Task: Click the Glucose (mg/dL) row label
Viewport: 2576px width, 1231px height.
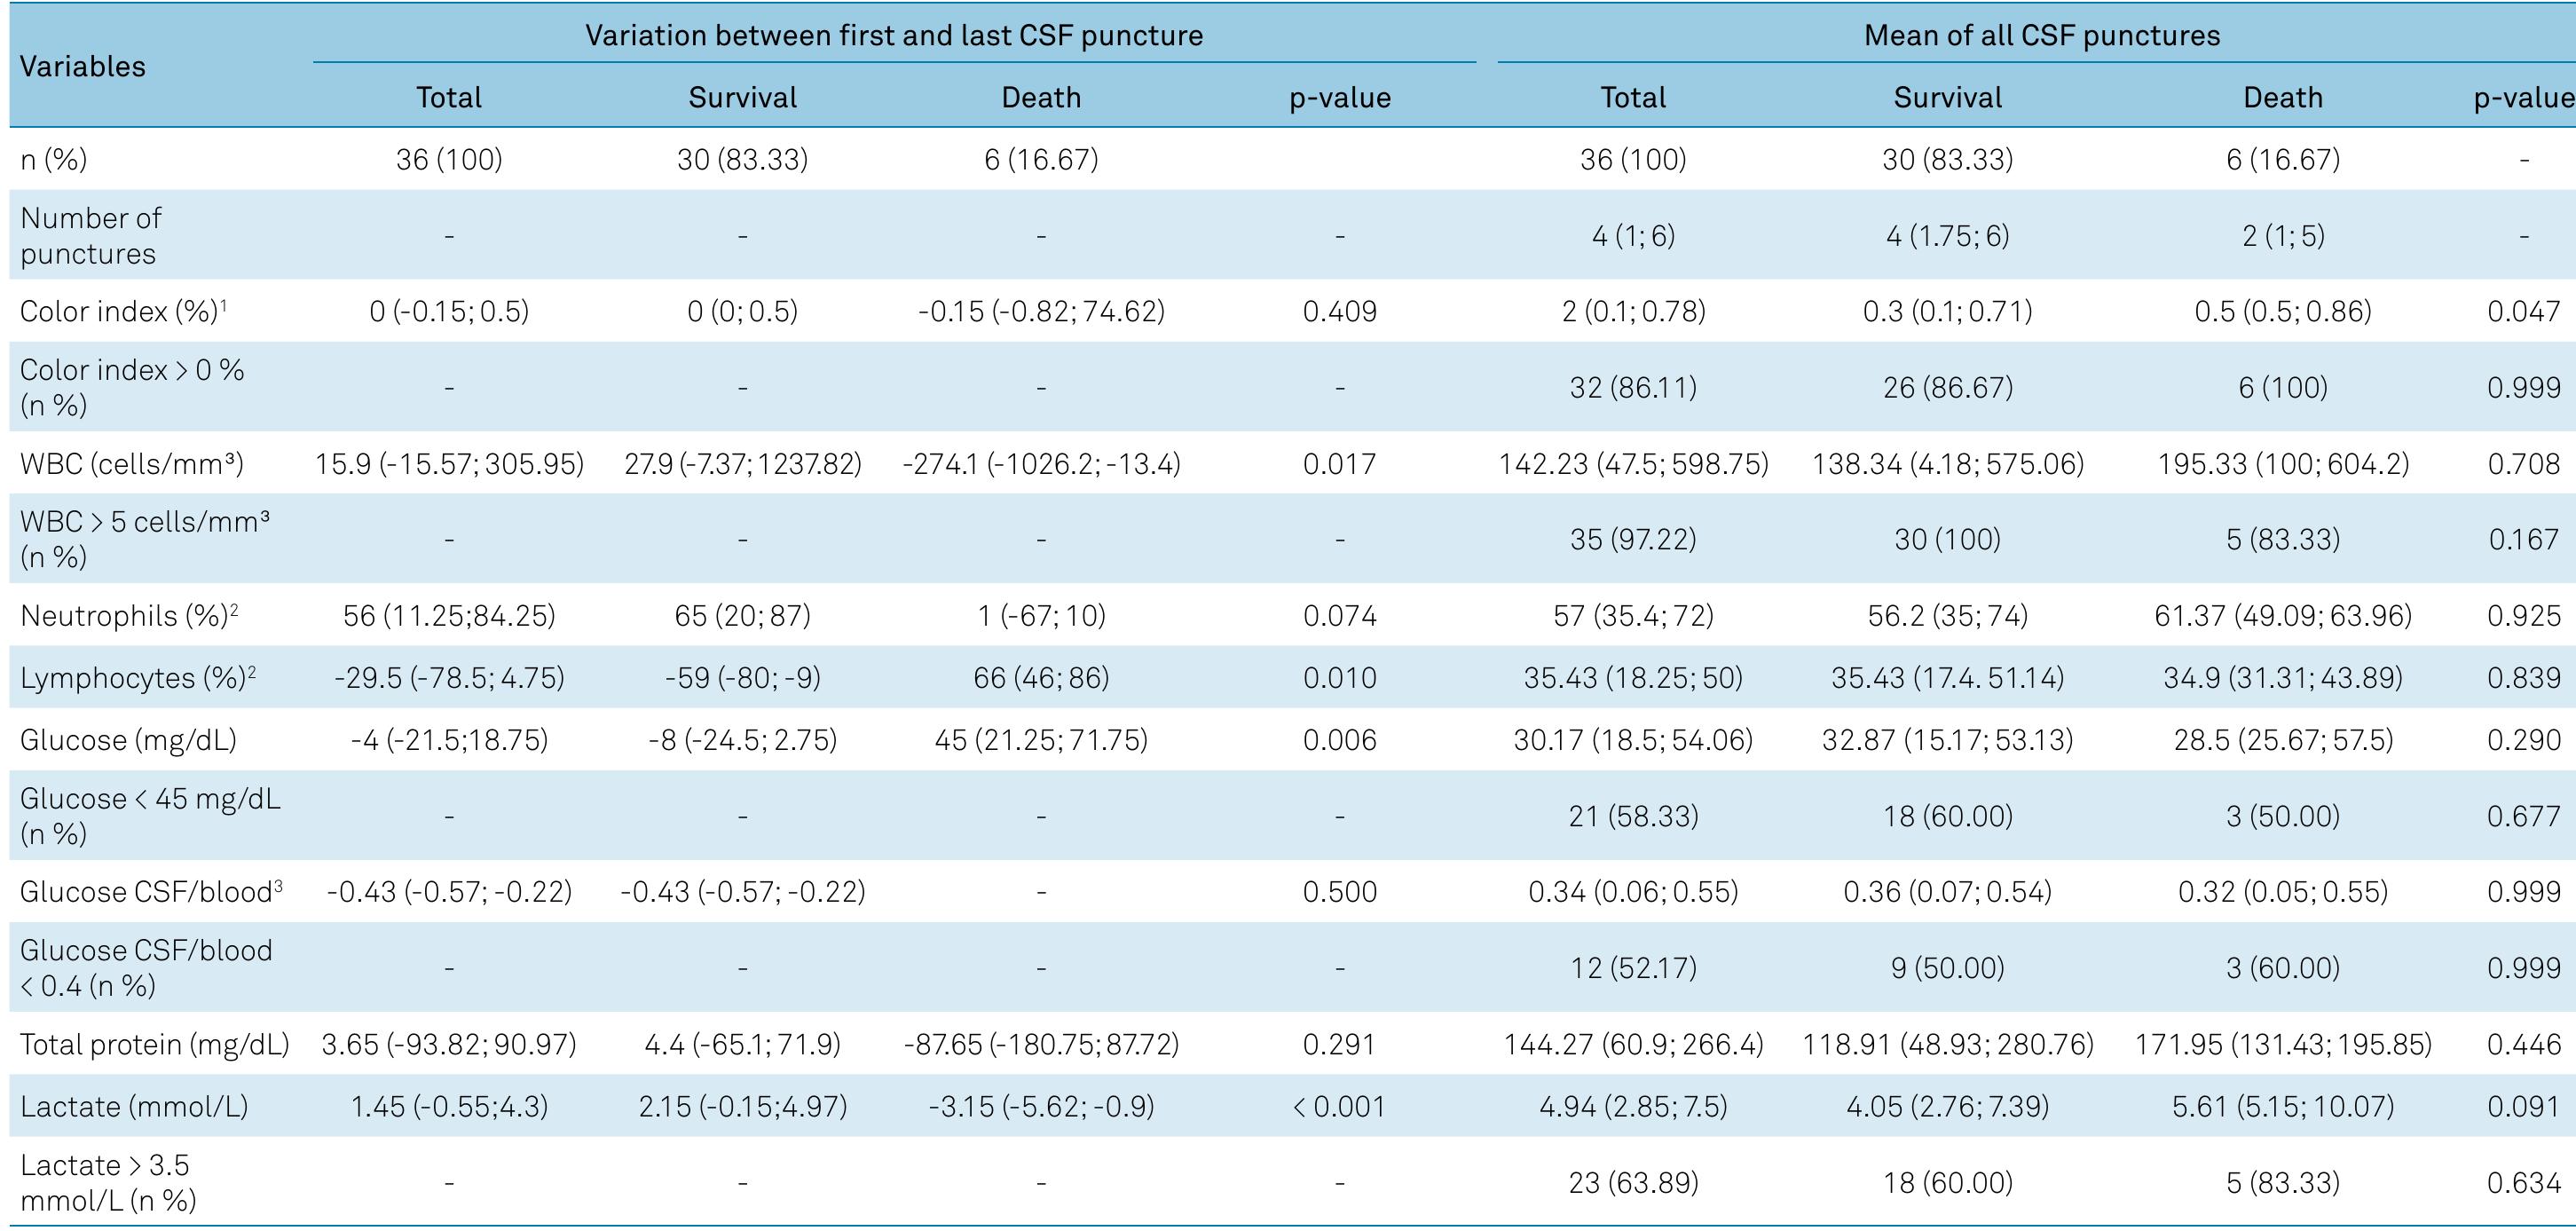Action: point(128,740)
